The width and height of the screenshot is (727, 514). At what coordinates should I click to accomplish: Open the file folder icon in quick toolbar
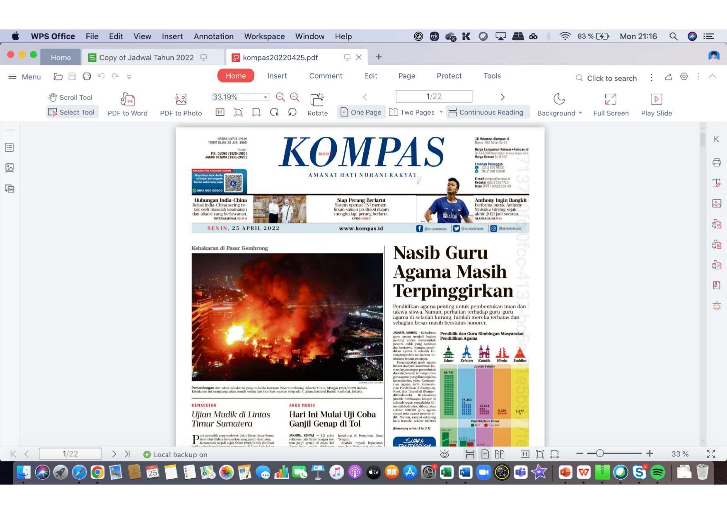coord(58,76)
